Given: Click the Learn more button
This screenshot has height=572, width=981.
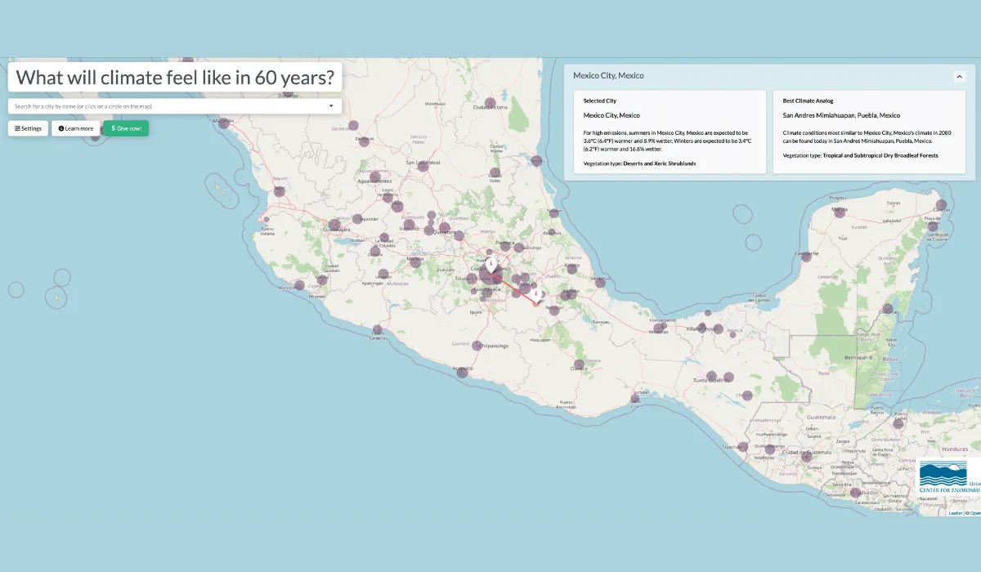Looking at the screenshot, I should (x=75, y=128).
